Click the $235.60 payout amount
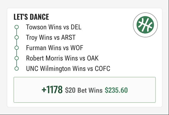This screenshot has width=169, height=115. (116, 90)
